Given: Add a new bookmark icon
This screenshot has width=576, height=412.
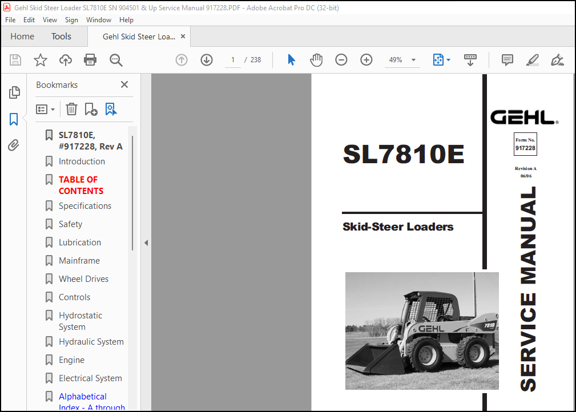Looking at the screenshot, I should coord(91,109).
